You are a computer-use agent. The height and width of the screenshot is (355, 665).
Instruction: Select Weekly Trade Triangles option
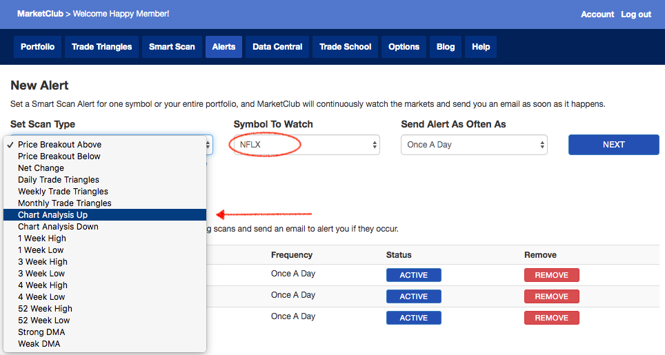pyautogui.click(x=105, y=192)
